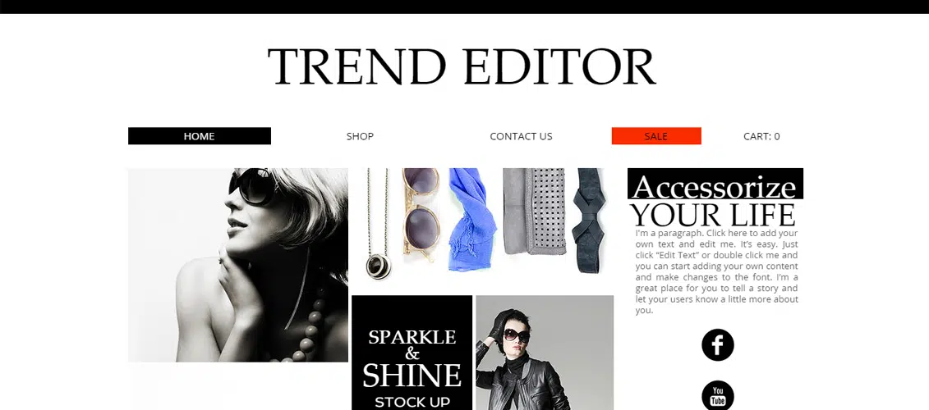Open the Facebook social icon
This screenshot has height=410, width=929.
[717, 345]
